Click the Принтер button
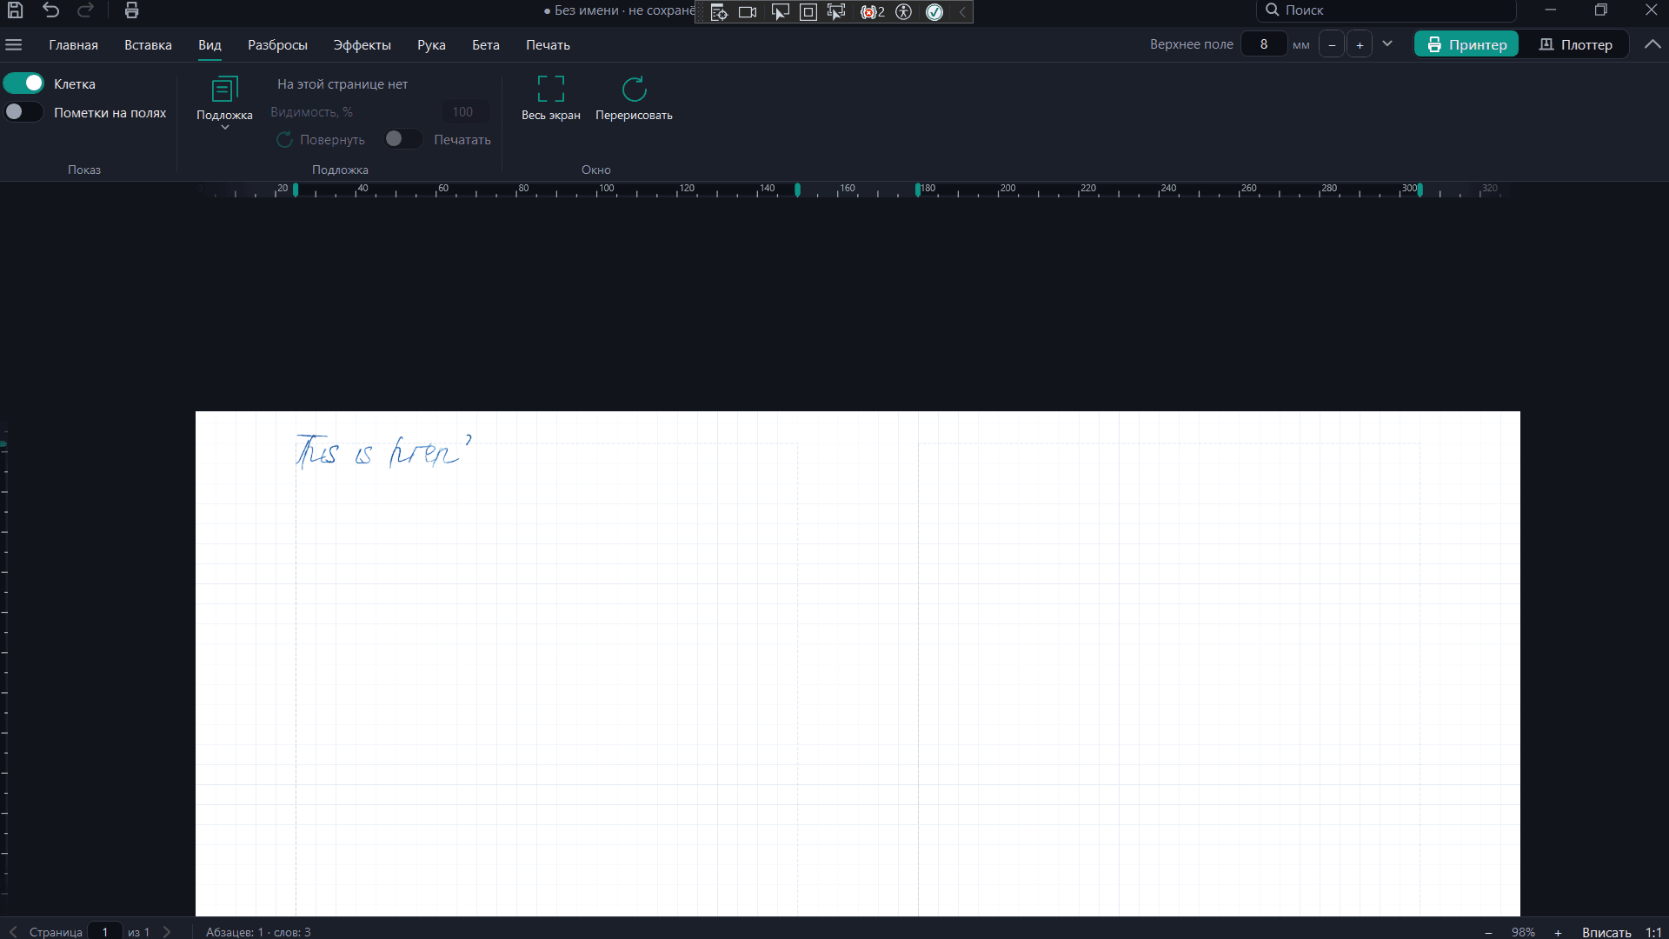Image resolution: width=1669 pixels, height=939 pixels. pos(1466,44)
